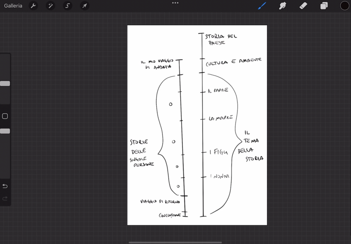Undo the last stroke with arrow
Image resolution: width=351 pixels, height=244 pixels.
(x=5, y=186)
